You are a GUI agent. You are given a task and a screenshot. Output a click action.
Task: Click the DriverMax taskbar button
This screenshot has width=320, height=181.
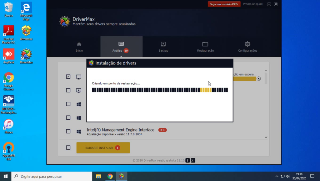coord(122,176)
